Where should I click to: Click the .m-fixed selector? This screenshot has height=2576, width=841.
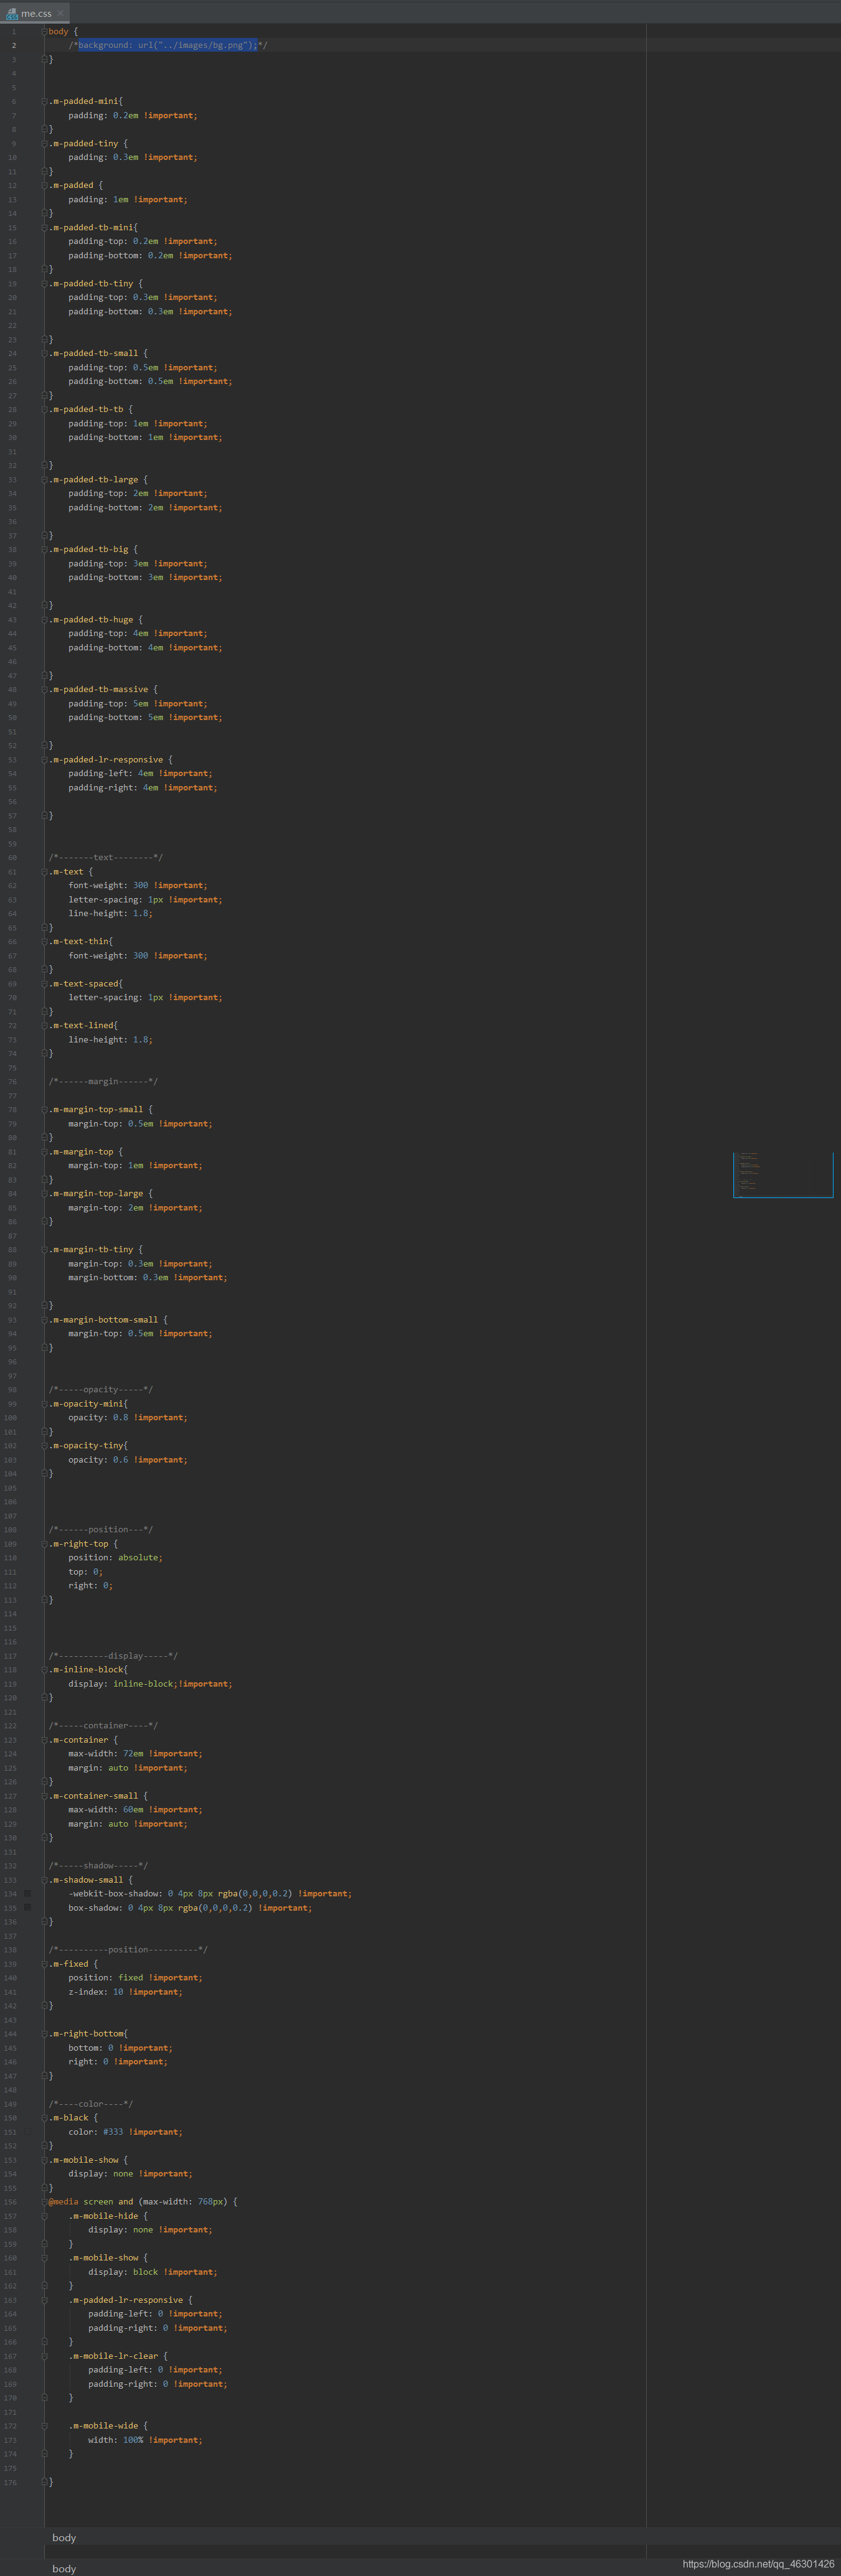[x=69, y=1963]
